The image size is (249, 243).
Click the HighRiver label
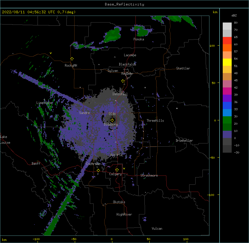124,214
